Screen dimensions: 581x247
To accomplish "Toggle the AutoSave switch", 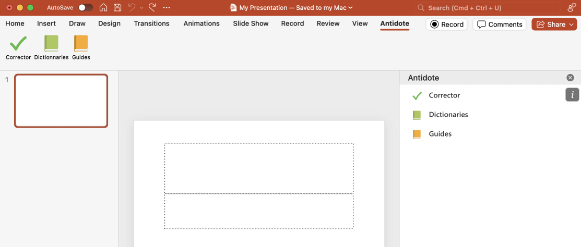I will tap(86, 8).
